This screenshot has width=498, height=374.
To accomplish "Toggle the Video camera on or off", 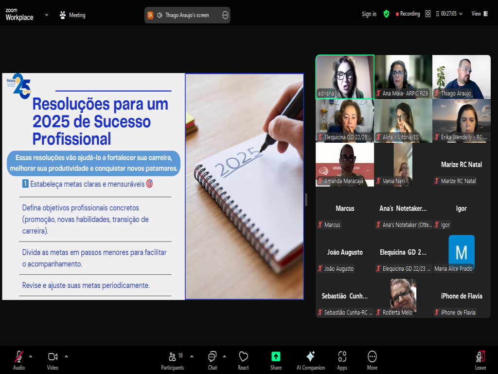I will click(x=53, y=360).
